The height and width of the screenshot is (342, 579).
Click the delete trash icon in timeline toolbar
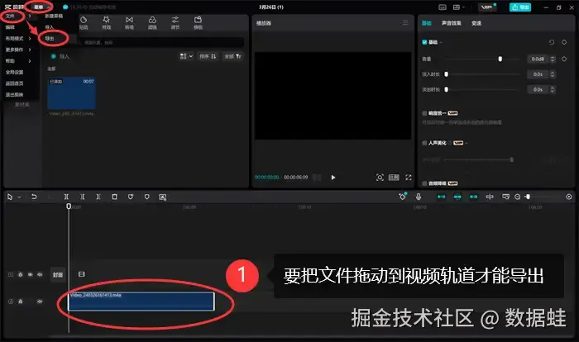[114, 197]
